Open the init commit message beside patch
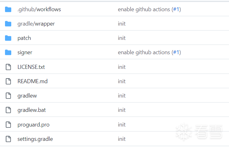Screen dimensions: 229x148 click(122, 38)
